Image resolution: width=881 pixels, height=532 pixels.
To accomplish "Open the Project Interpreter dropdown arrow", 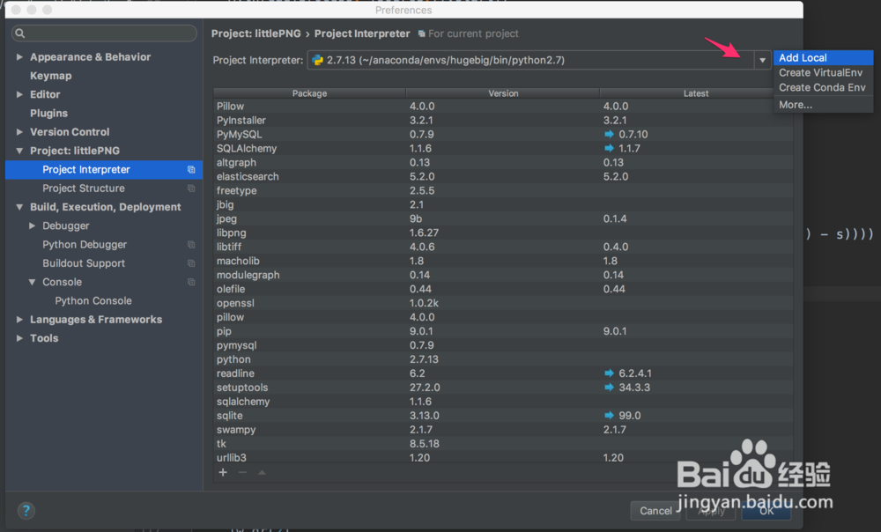I will click(761, 60).
